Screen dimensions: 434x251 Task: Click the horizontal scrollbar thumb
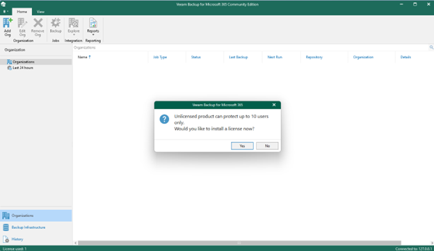(239, 243)
